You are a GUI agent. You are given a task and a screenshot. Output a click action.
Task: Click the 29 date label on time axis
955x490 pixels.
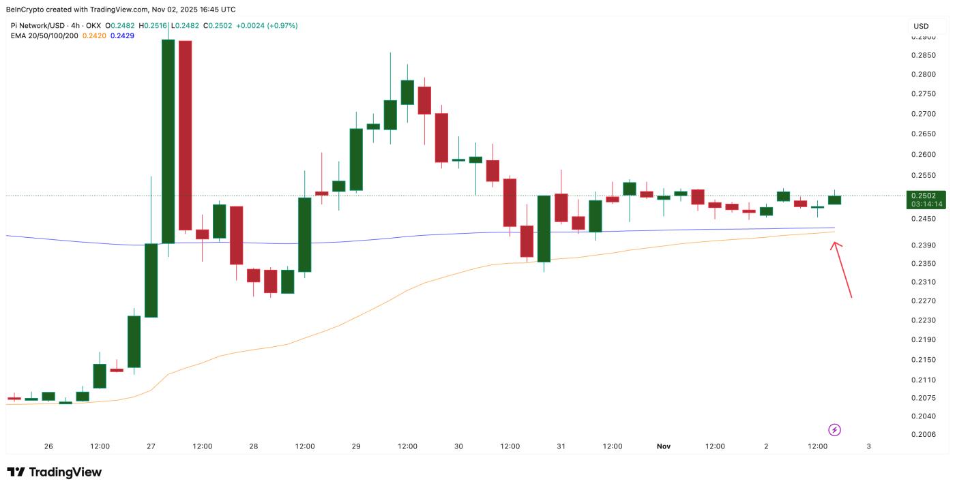point(356,446)
